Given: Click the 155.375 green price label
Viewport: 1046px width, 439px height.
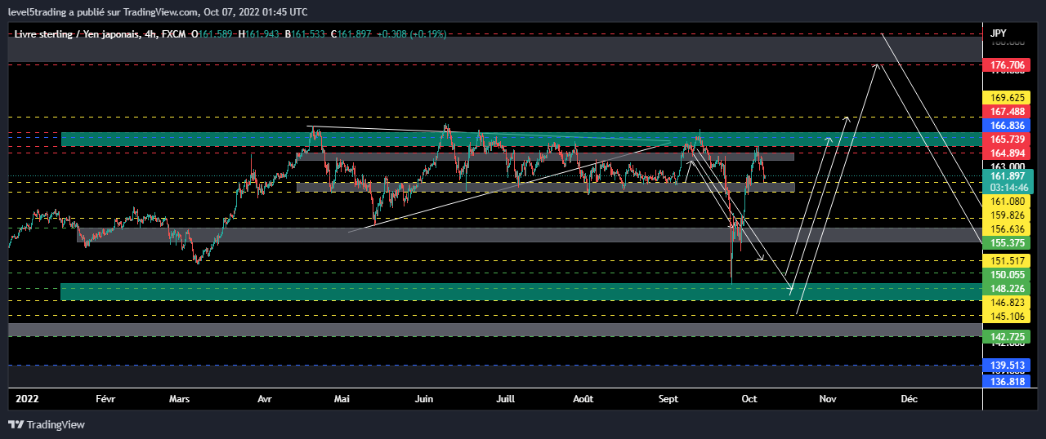Looking at the screenshot, I should coord(1007,243).
